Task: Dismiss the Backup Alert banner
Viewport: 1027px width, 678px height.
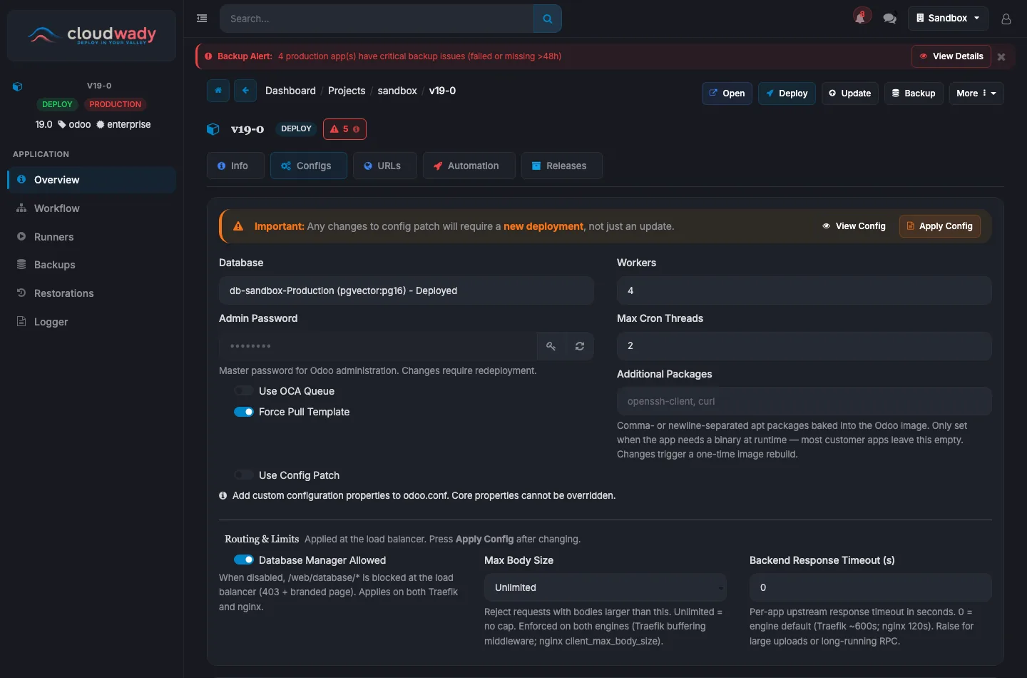Action: 1001,57
